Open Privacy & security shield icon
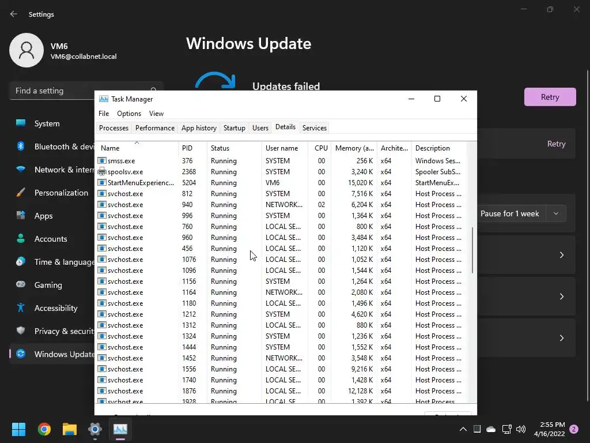This screenshot has height=443, width=590. click(x=21, y=331)
